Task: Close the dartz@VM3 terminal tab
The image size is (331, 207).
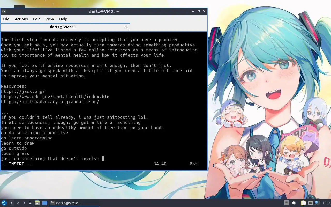Action: point(126,27)
